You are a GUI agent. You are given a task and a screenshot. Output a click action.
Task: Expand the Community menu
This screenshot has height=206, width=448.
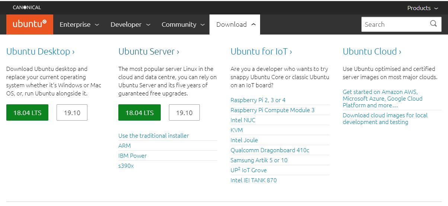tap(183, 24)
